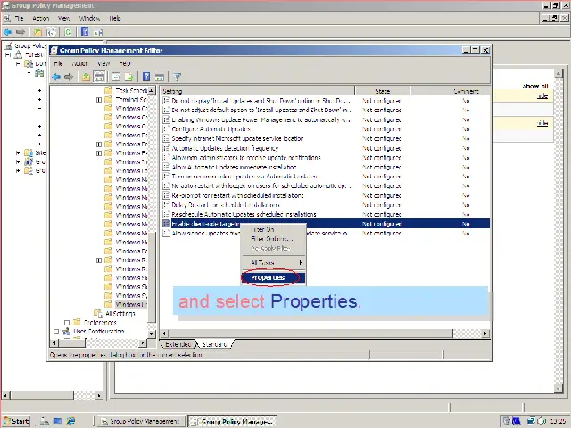Switch to the Extended tab
The height and width of the screenshot is (428, 571).
[x=178, y=344]
